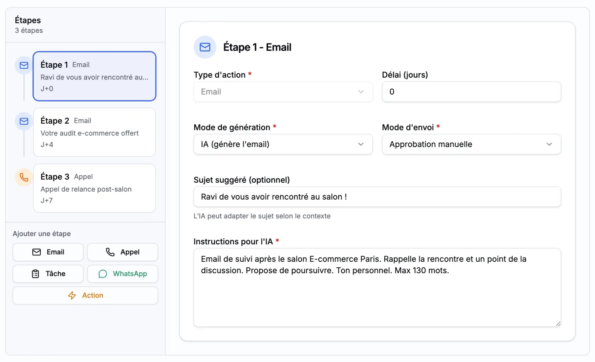Click the 'Étape 1 - Email' heading

(258, 47)
